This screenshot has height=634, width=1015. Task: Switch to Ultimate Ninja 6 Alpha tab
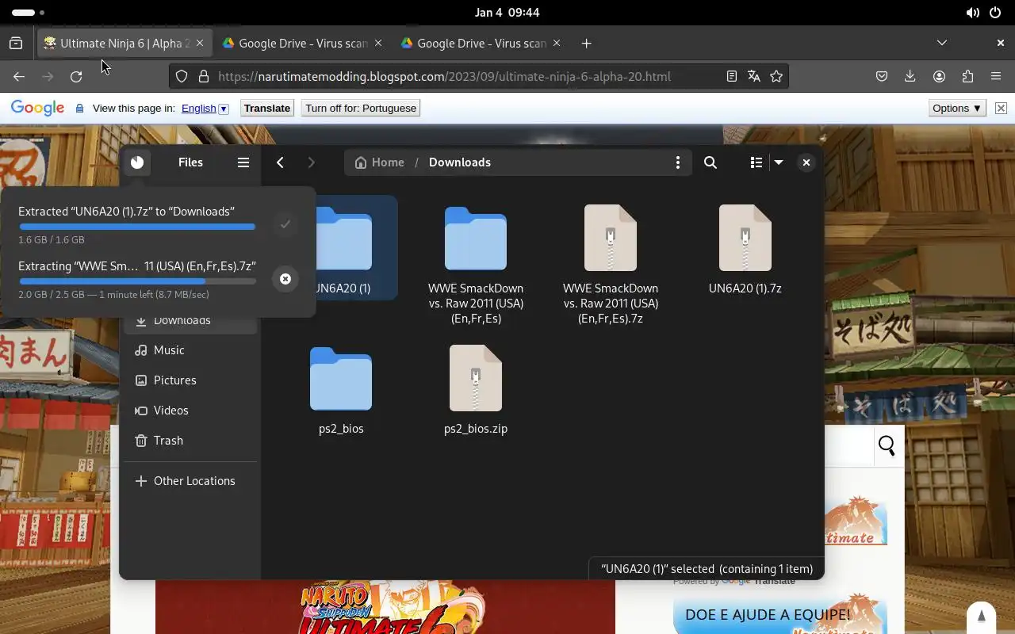124,44
